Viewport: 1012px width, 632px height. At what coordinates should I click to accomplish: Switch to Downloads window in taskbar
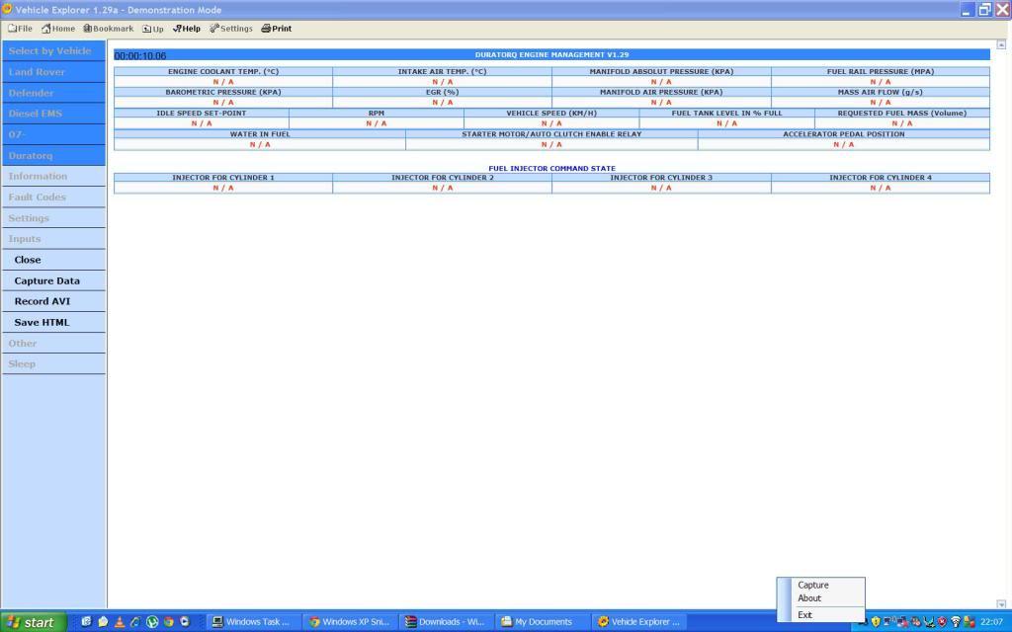(446, 622)
